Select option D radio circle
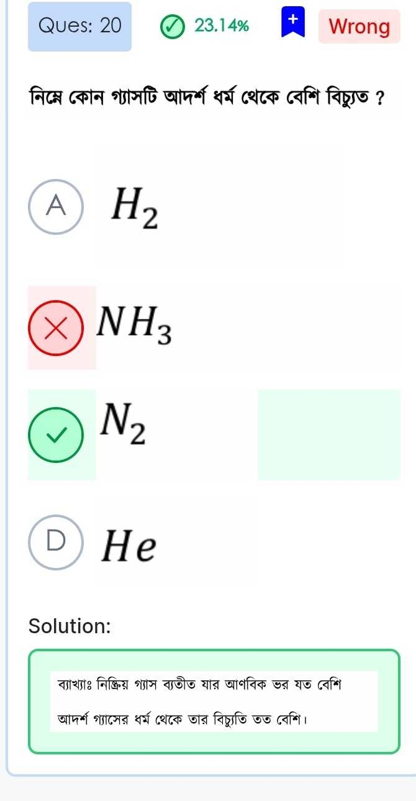Viewport: 416px width, 801px height. click(x=57, y=542)
